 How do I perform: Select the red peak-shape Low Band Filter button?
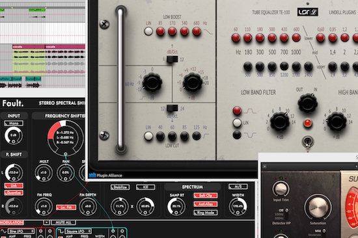(x=237, y=111)
